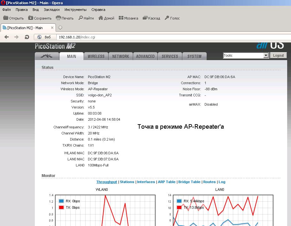Switch to the SYSTEM tab
The width and height of the screenshot is (291, 226).
click(194, 56)
